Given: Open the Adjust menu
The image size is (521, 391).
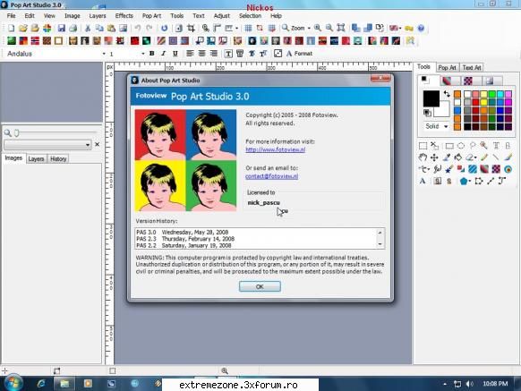Looking at the screenshot, I should [x=222, y=15].
